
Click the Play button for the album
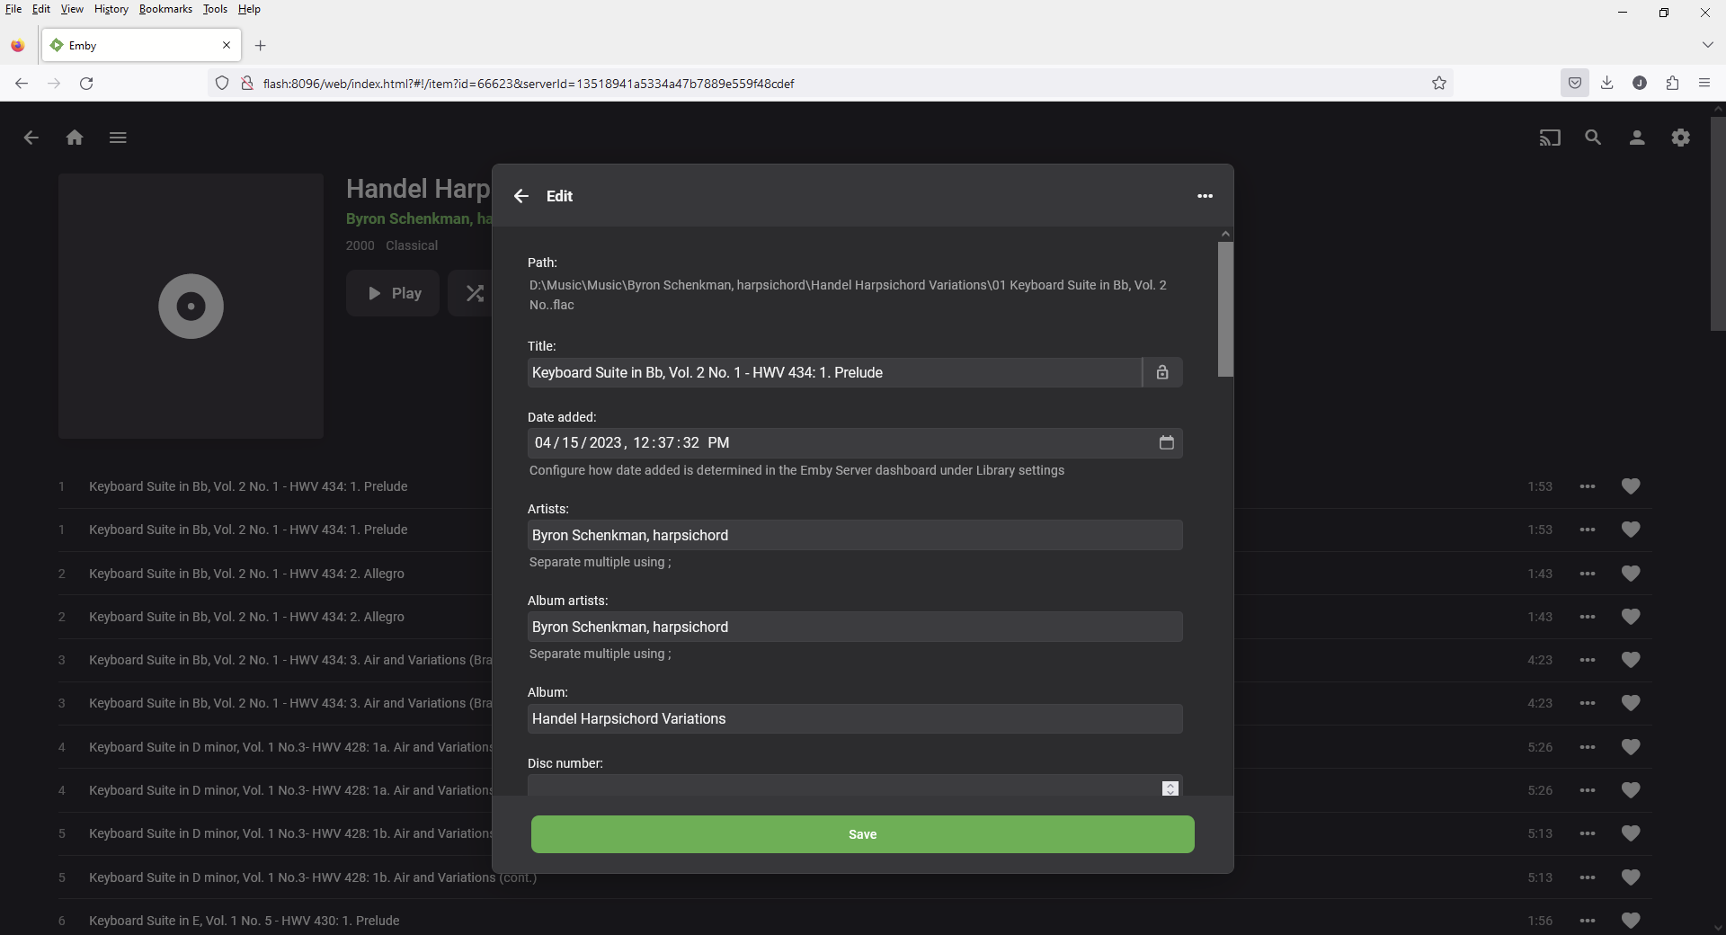[393, 293]
